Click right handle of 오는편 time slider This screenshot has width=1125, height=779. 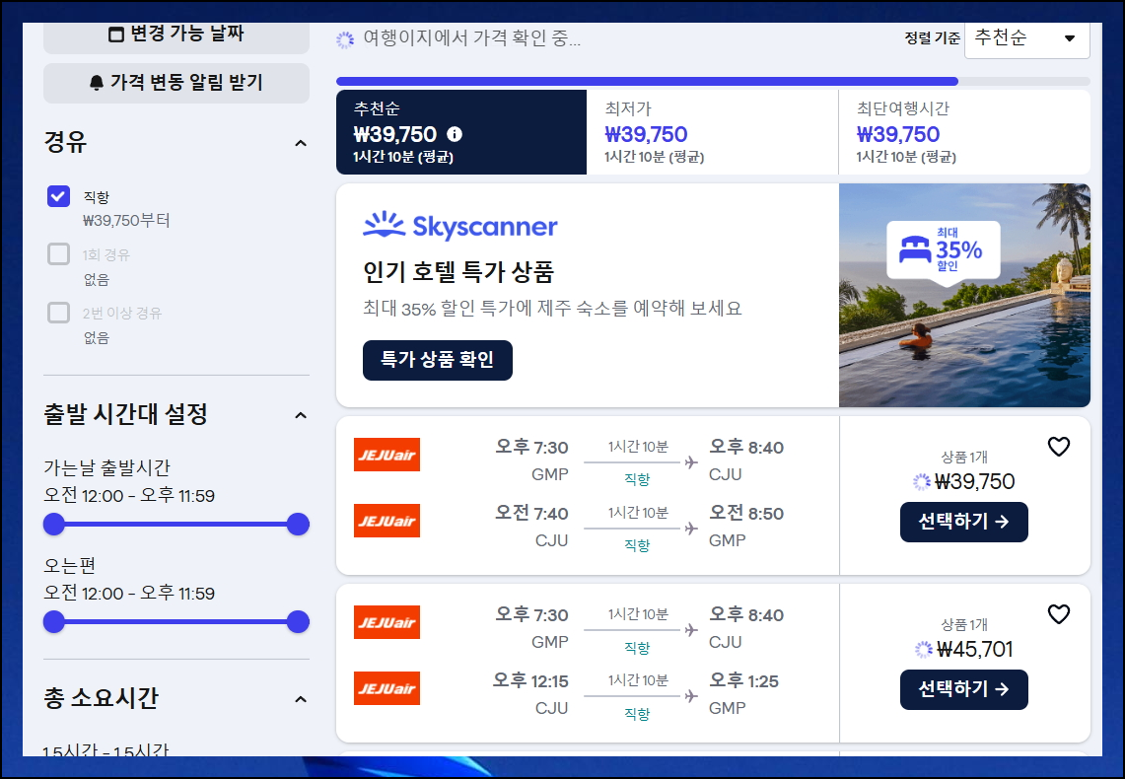(x=298, y=622)
